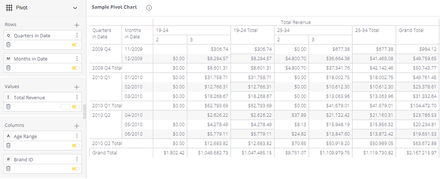Delete the Quarters in Date row field
This screenshot has height=179, width=440.
click(8, 44)
